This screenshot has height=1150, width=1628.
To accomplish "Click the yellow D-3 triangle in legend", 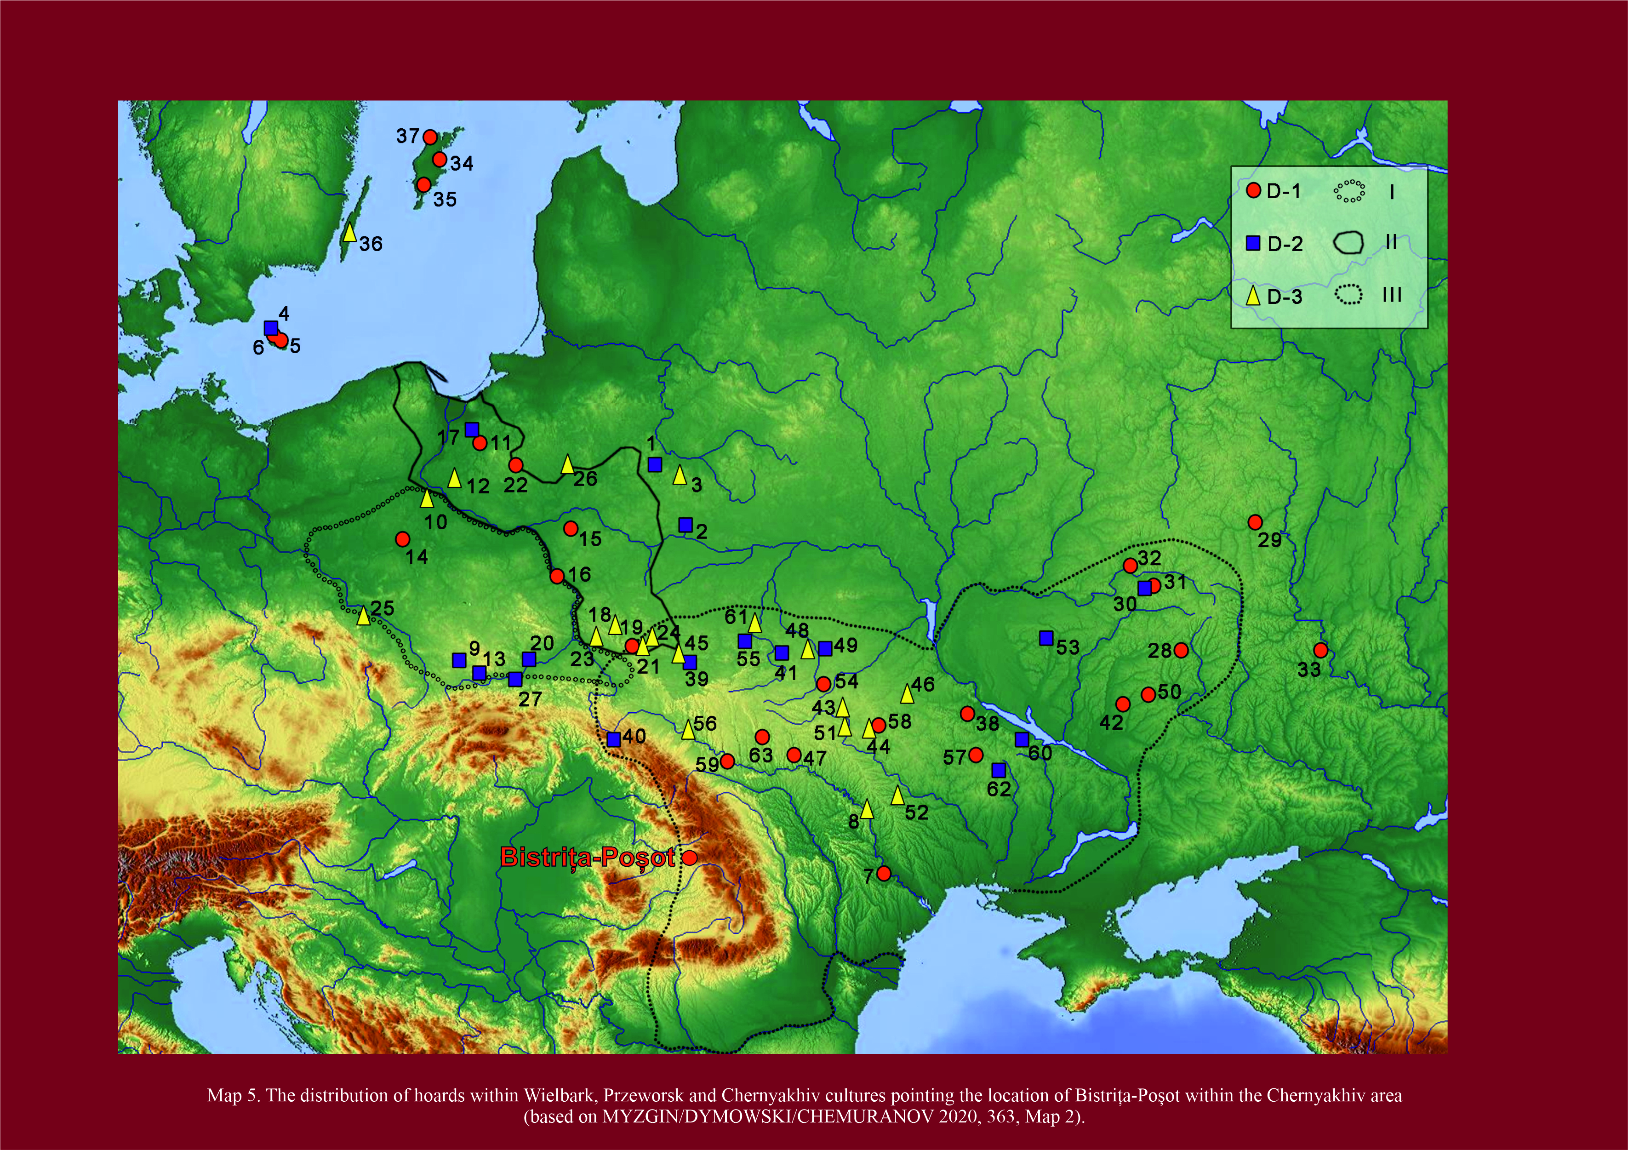I will point(1254,297).
